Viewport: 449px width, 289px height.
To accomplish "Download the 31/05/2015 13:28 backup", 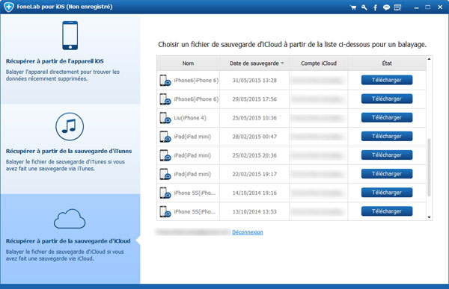I will point(387,80).
